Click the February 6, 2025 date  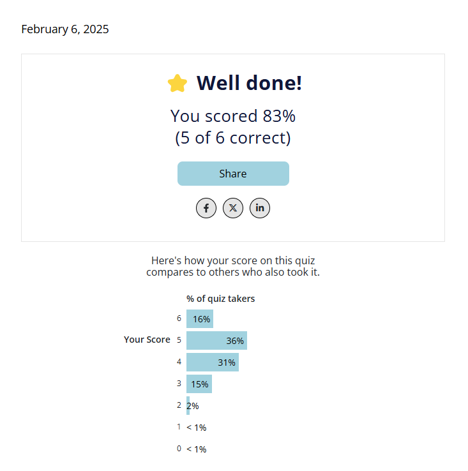click(65, 29)
